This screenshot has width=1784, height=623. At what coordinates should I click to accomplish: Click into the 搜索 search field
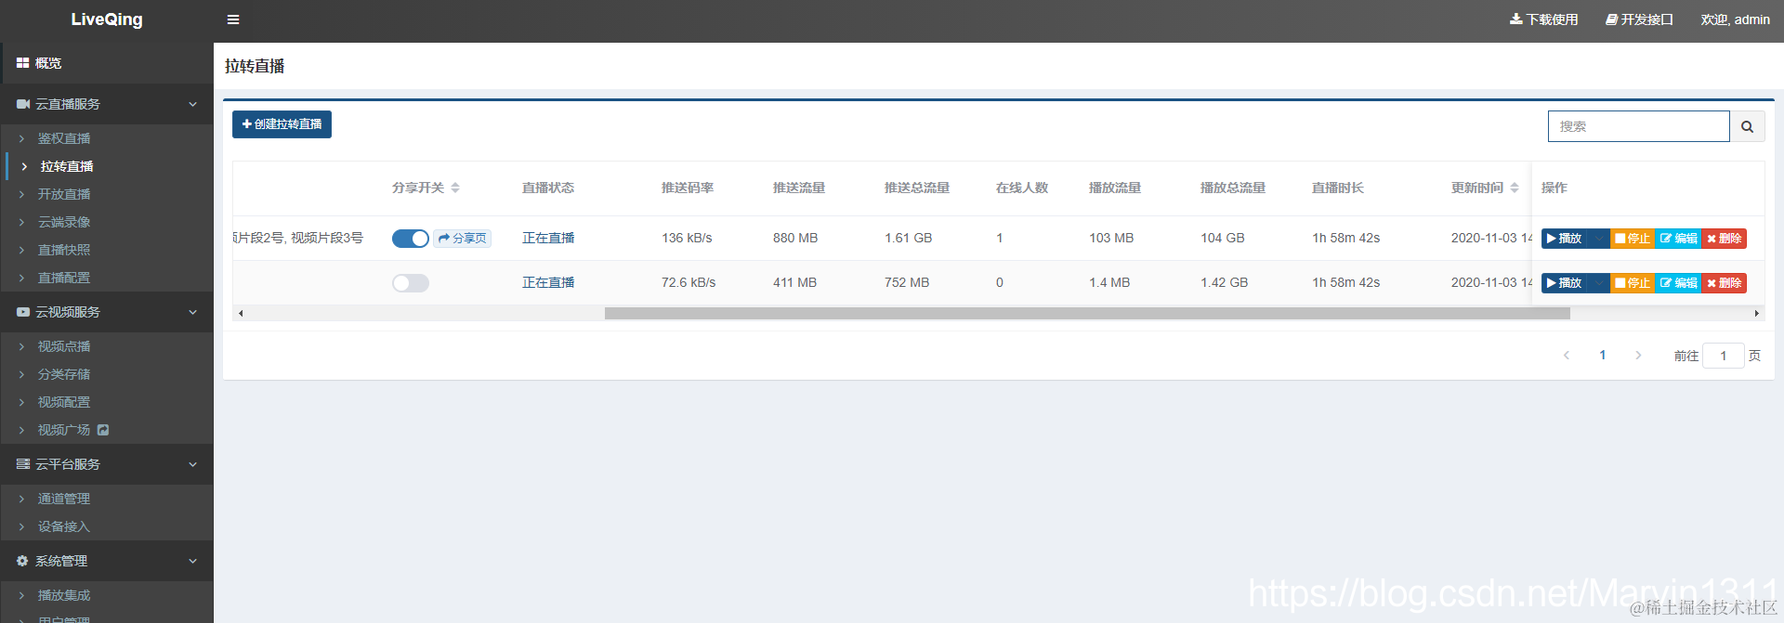point(1638,126)
